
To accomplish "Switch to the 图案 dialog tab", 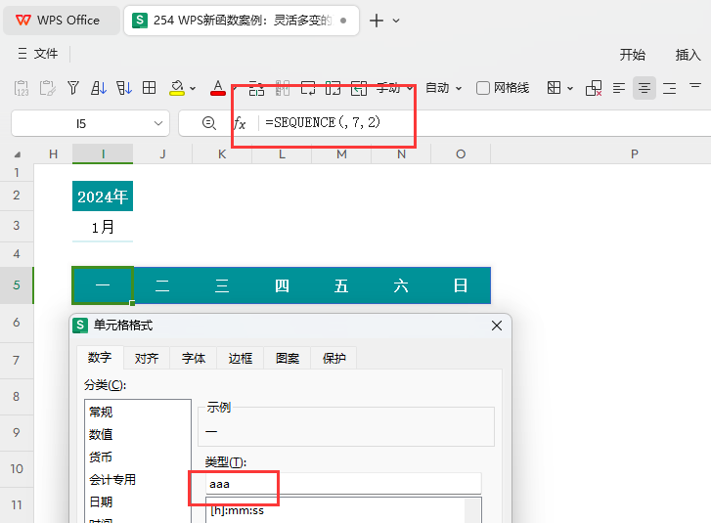I will tap(288, 359).
